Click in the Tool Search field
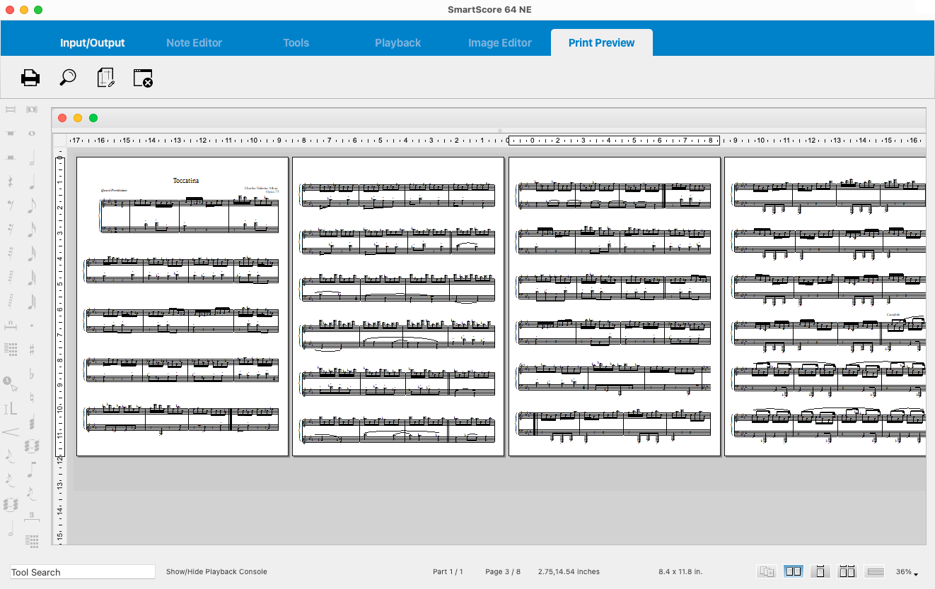Viewport: 935px width, 589px height. click(83, 572)
